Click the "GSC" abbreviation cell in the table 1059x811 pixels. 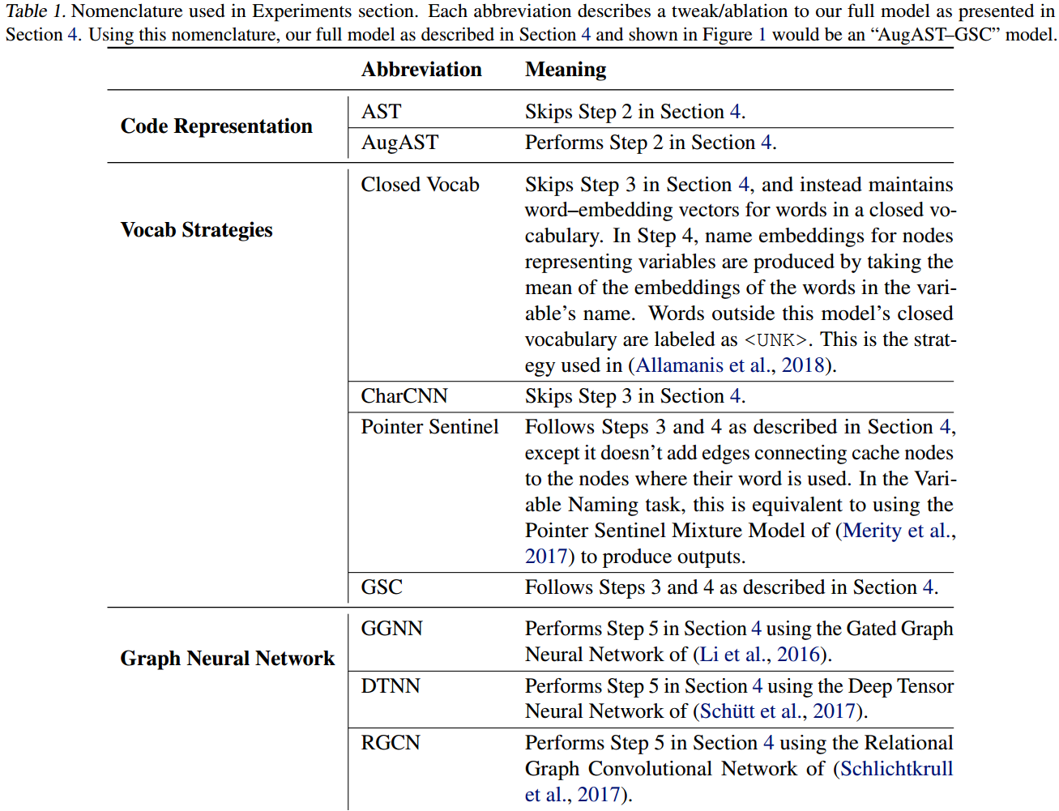[382, 587]
